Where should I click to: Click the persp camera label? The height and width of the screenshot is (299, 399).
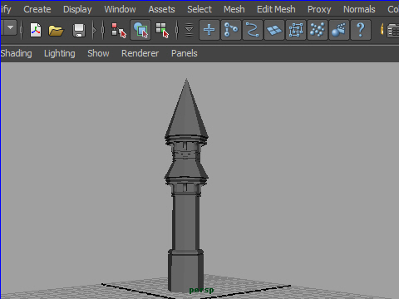coord(201,290)
